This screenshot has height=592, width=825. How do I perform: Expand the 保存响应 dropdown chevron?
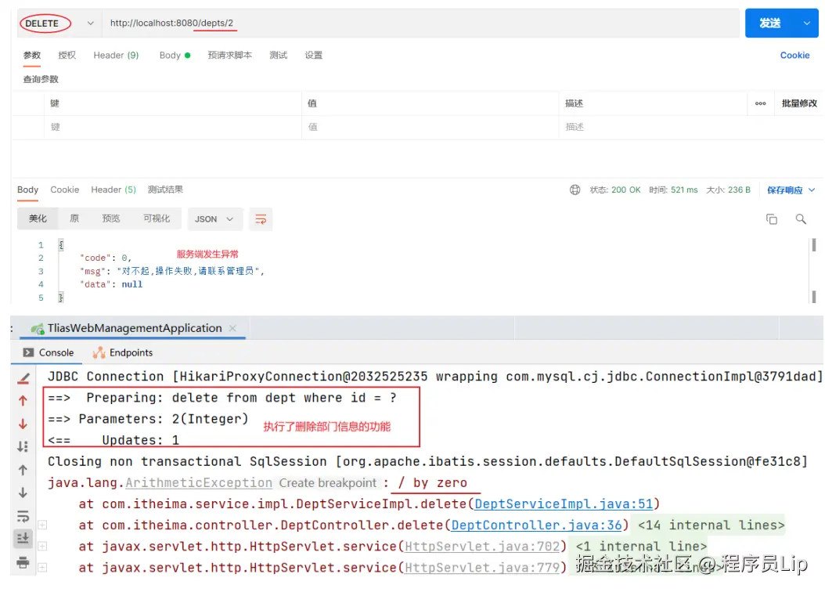click(812, 190)
